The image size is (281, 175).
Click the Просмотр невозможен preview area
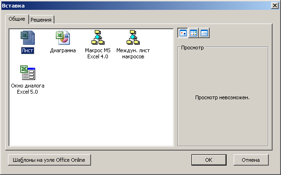coord(222,97)
